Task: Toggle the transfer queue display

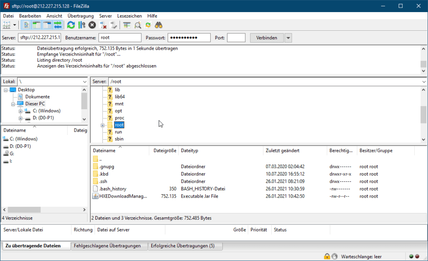Action: [58, 25]
